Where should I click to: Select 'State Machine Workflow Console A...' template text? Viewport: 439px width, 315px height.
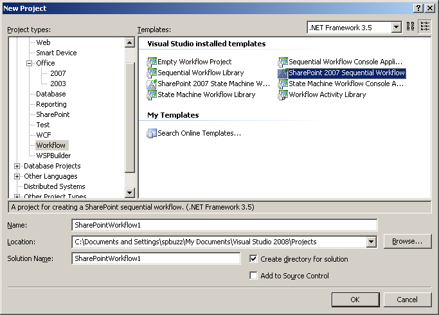(346, 84)
